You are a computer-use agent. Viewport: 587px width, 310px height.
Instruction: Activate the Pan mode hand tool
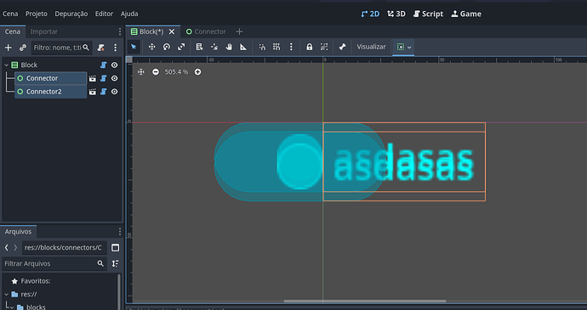point(229,47)
